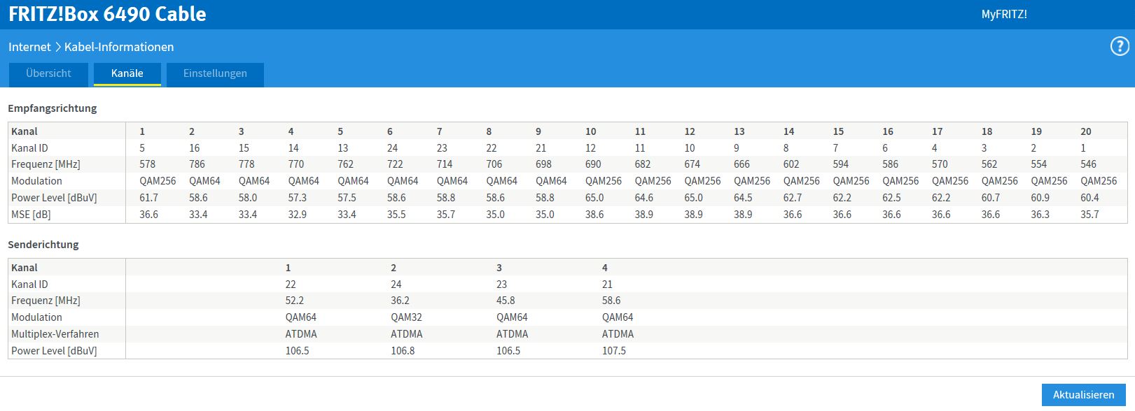Open the Einstellungen tab

click(215, 73)
